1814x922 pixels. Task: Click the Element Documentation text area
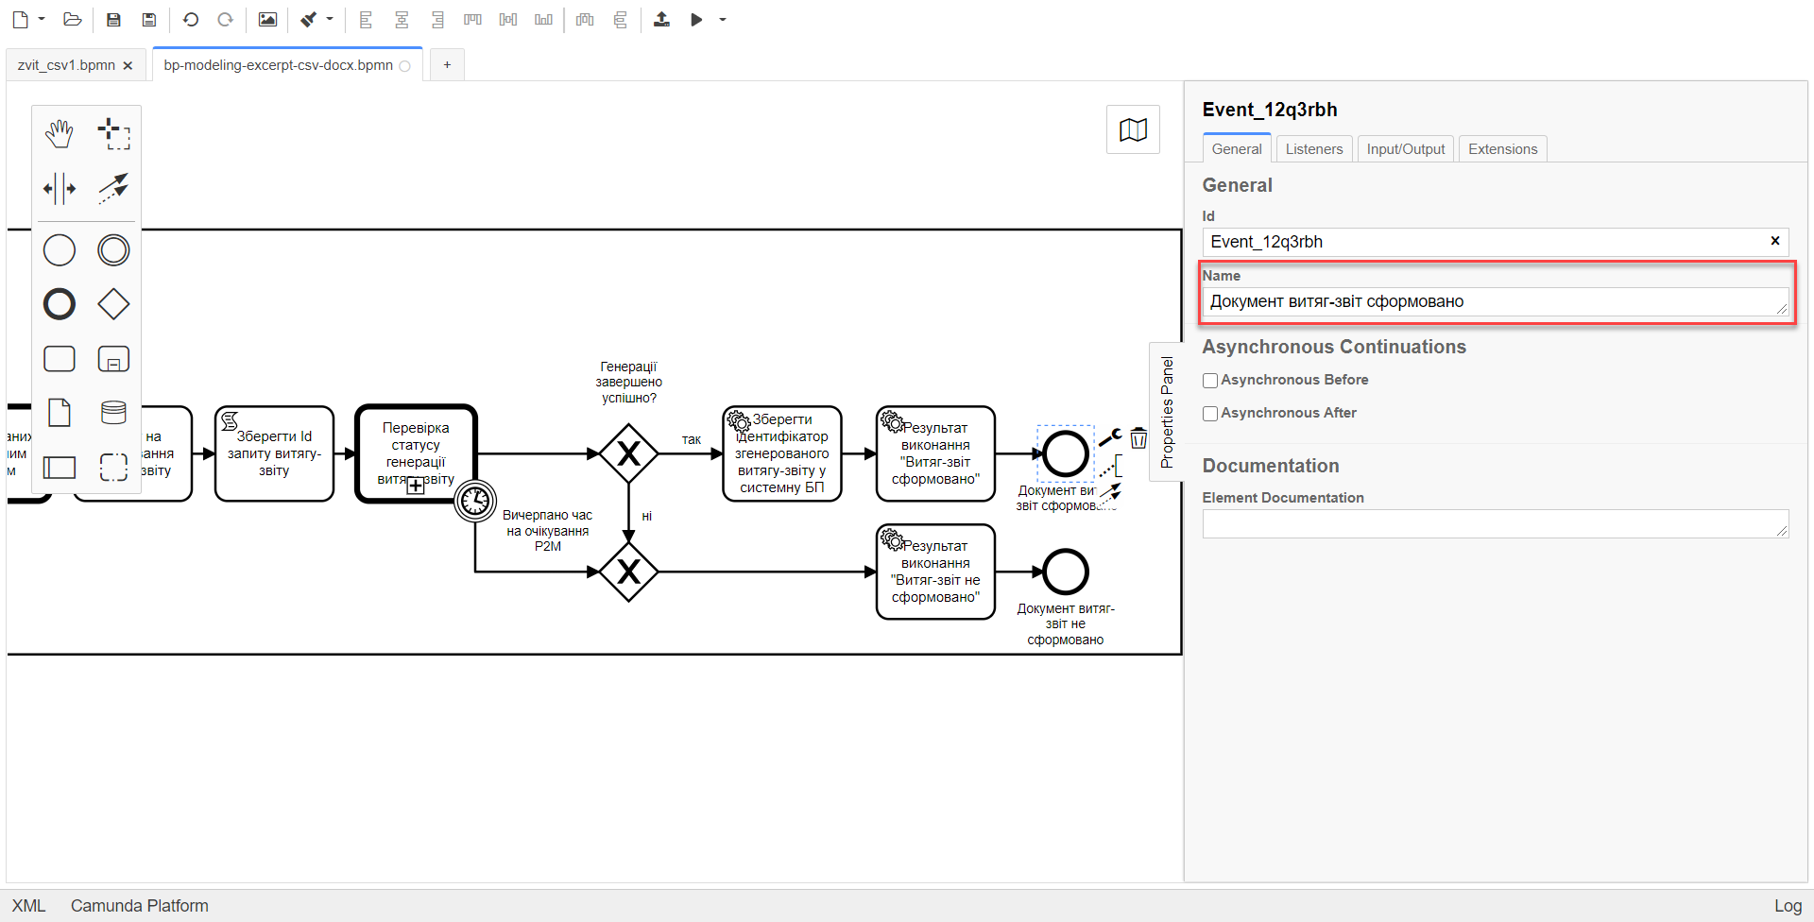(1496, 524)
